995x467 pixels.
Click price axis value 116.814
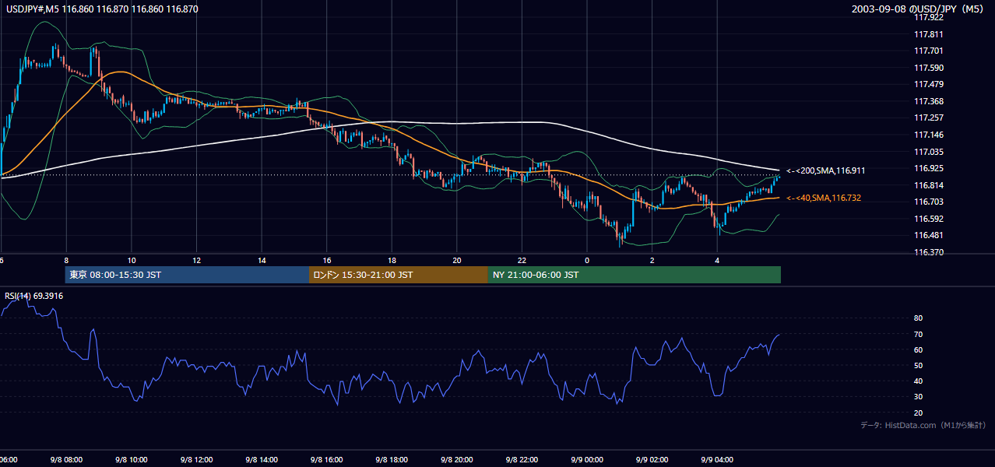point(929,185)
